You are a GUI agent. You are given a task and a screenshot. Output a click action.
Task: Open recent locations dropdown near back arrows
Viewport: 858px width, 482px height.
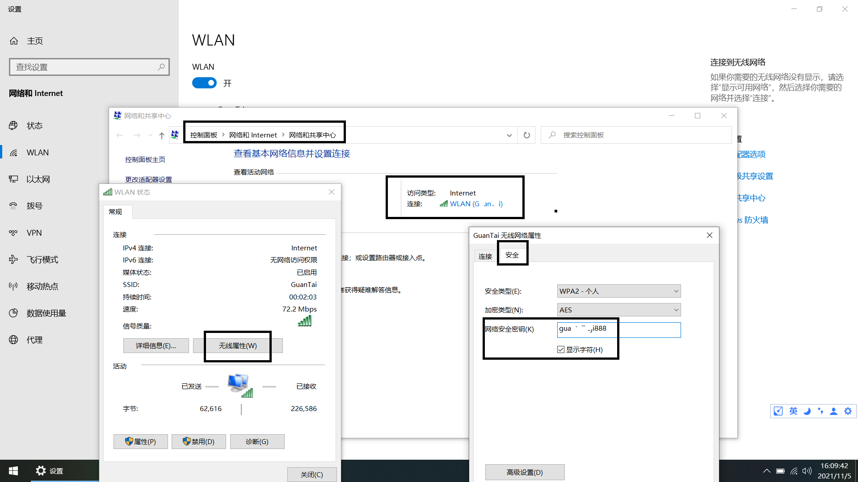tap(150, 135)
